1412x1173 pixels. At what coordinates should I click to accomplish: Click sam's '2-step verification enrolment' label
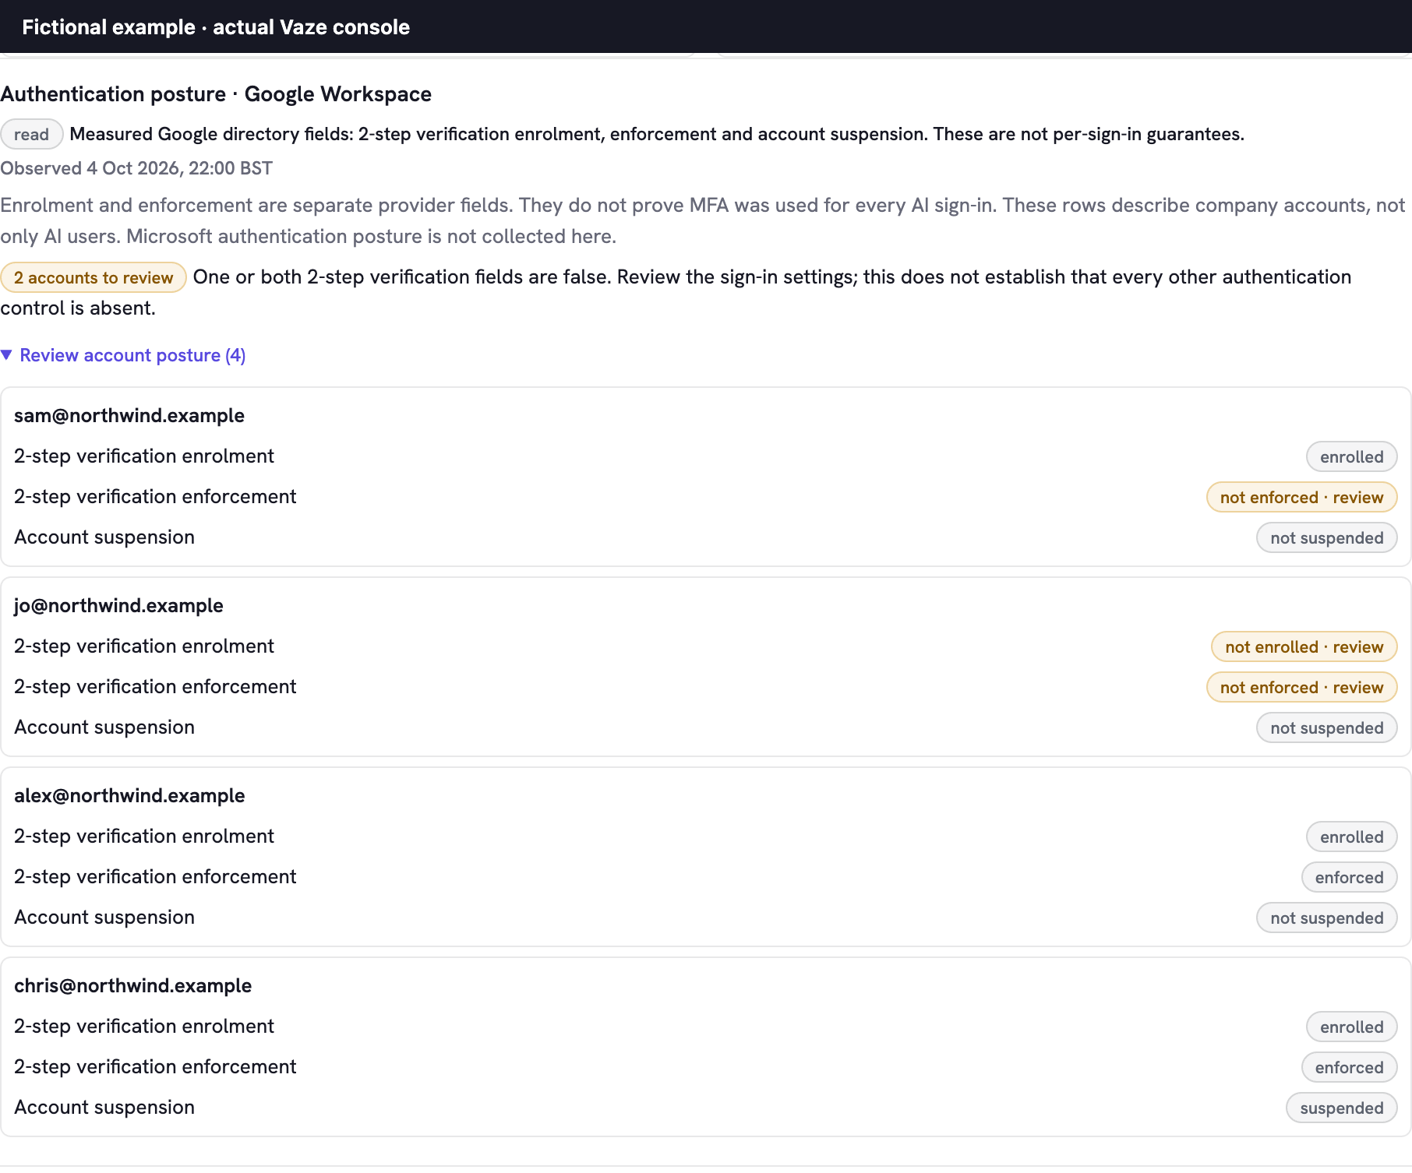tap(144, 456)
